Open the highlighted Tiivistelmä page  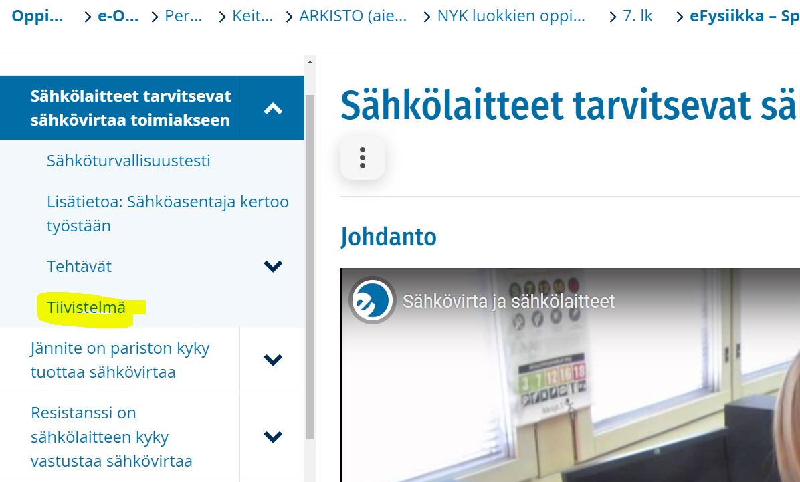click(x=86, y=308)
